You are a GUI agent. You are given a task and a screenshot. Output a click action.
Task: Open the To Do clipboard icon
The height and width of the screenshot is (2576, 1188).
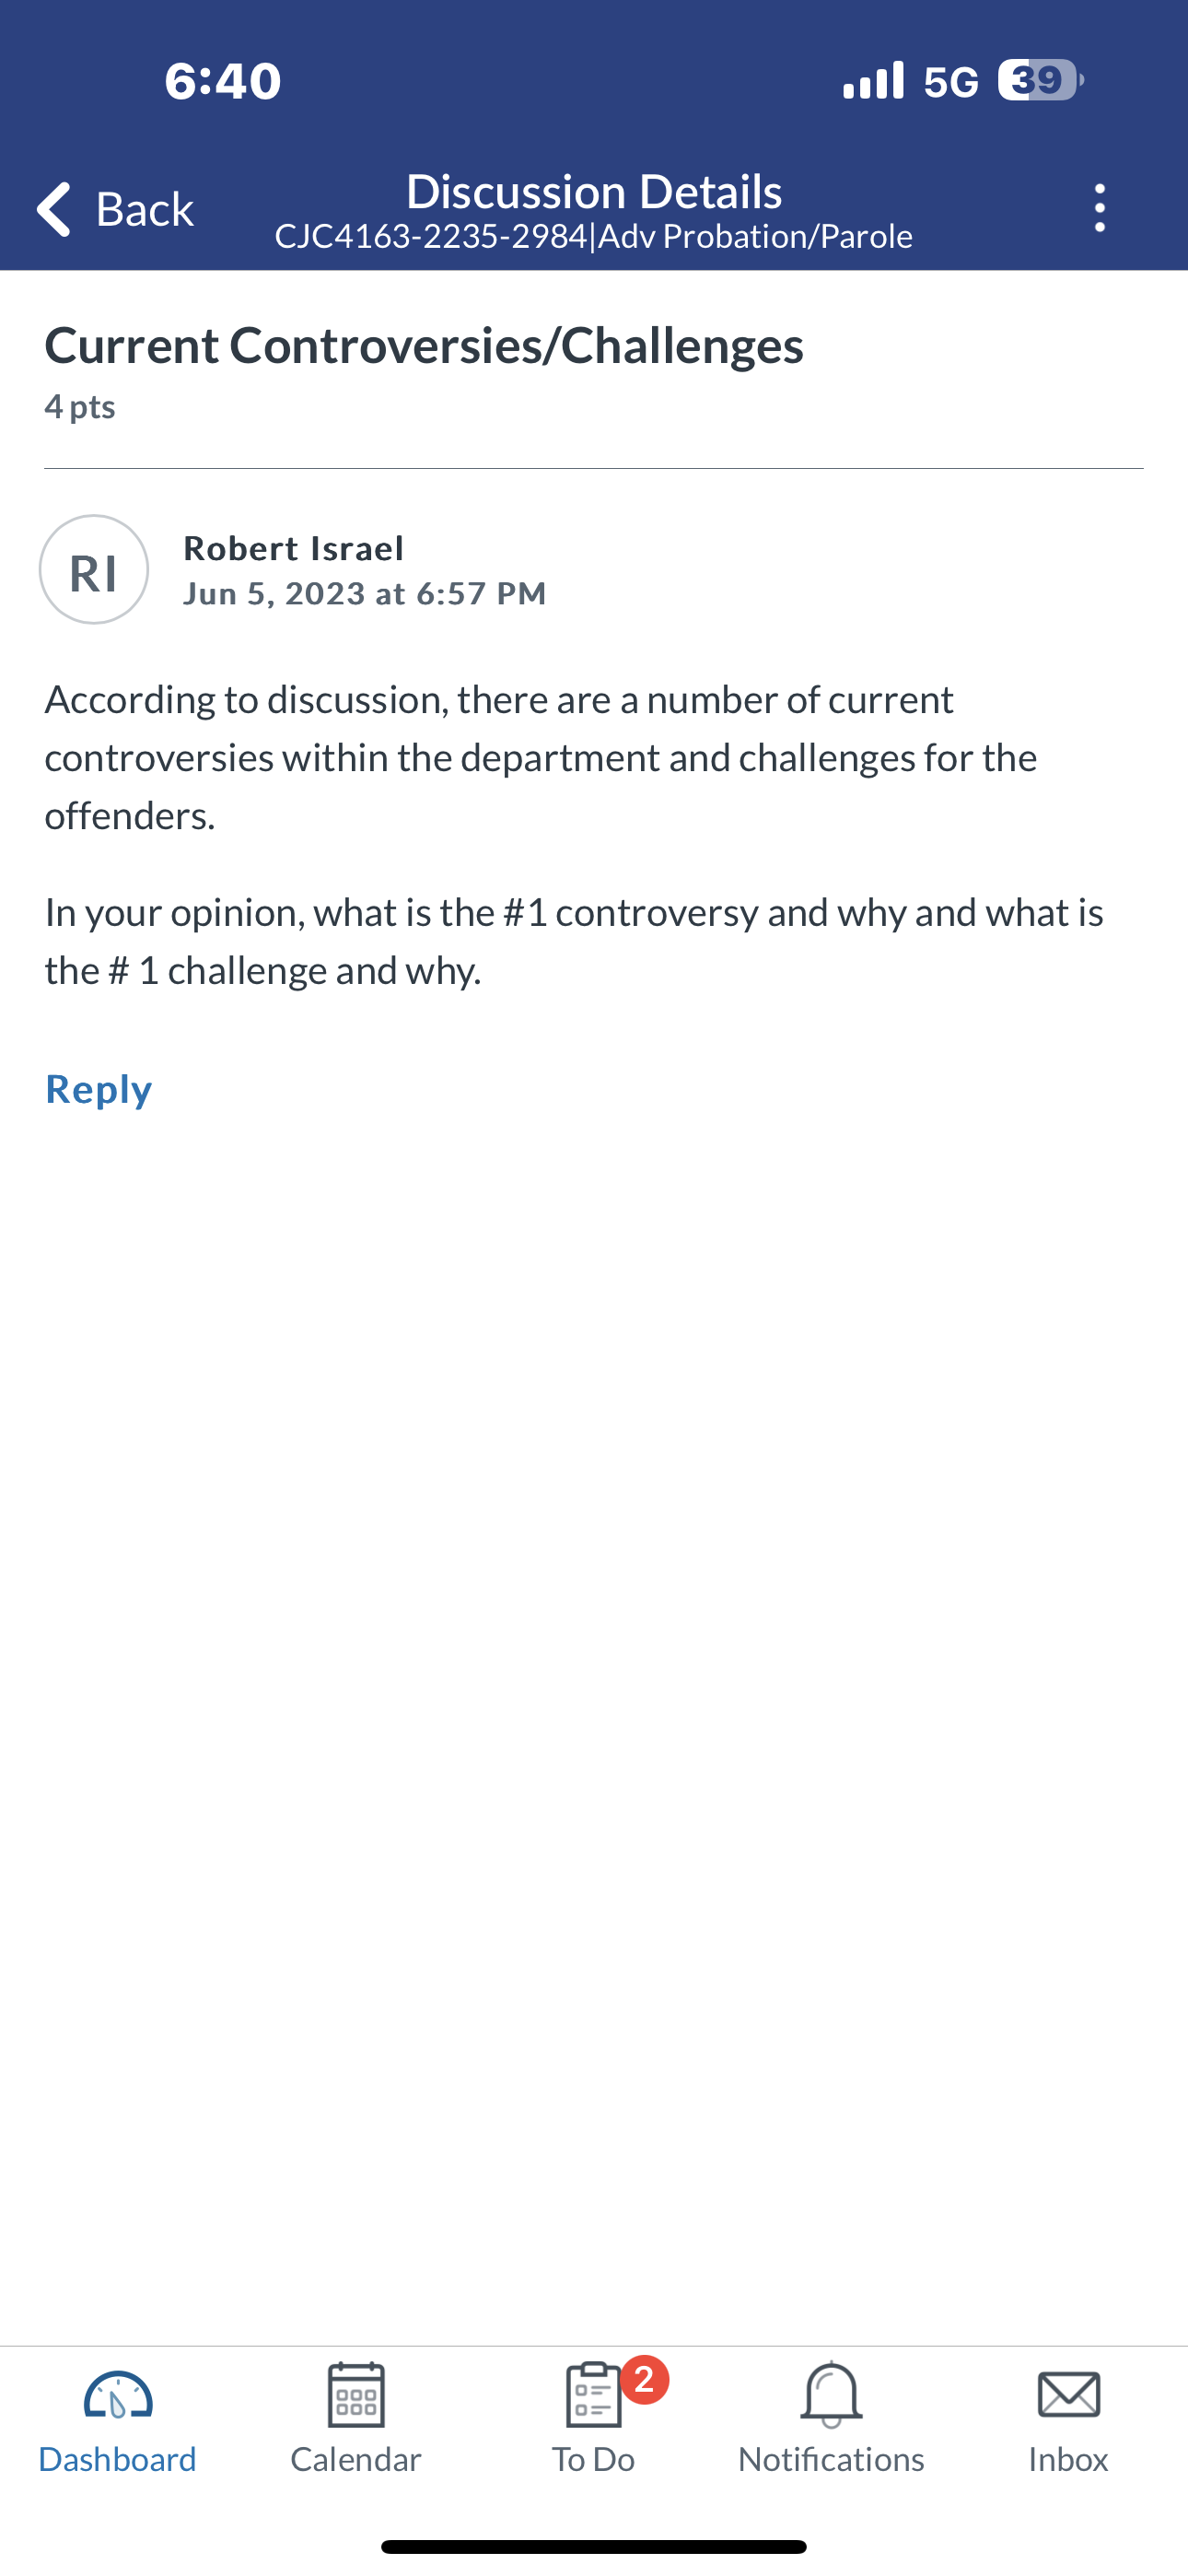594,2395
